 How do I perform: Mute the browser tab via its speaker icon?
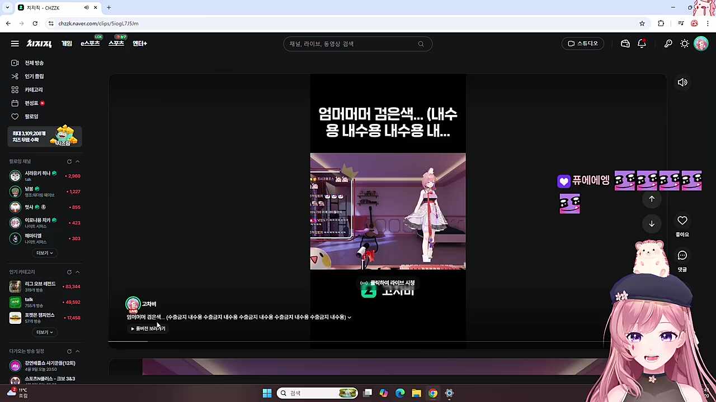[86, 8]
